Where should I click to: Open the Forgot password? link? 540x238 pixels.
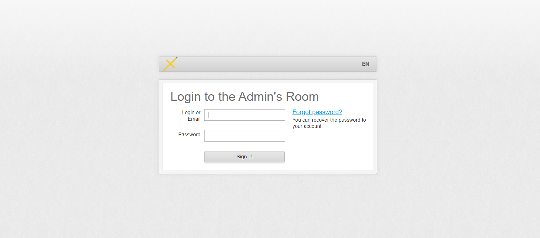(317, 112)
